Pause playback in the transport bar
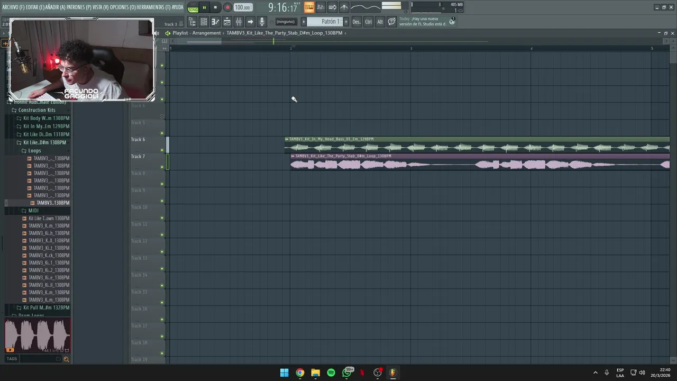The width and height of the screenshot is (677, 381). [204, 7]
